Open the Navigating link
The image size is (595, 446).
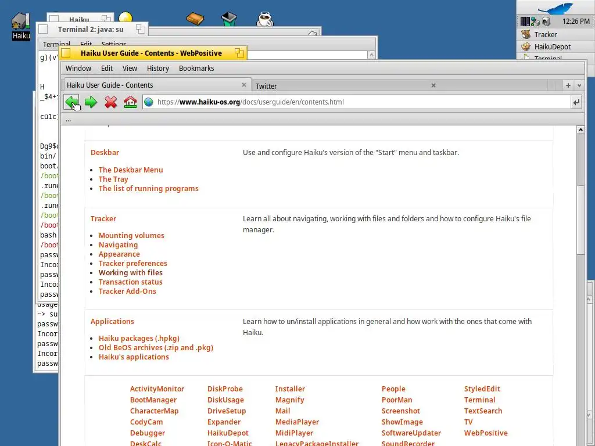tap(118, 245)
